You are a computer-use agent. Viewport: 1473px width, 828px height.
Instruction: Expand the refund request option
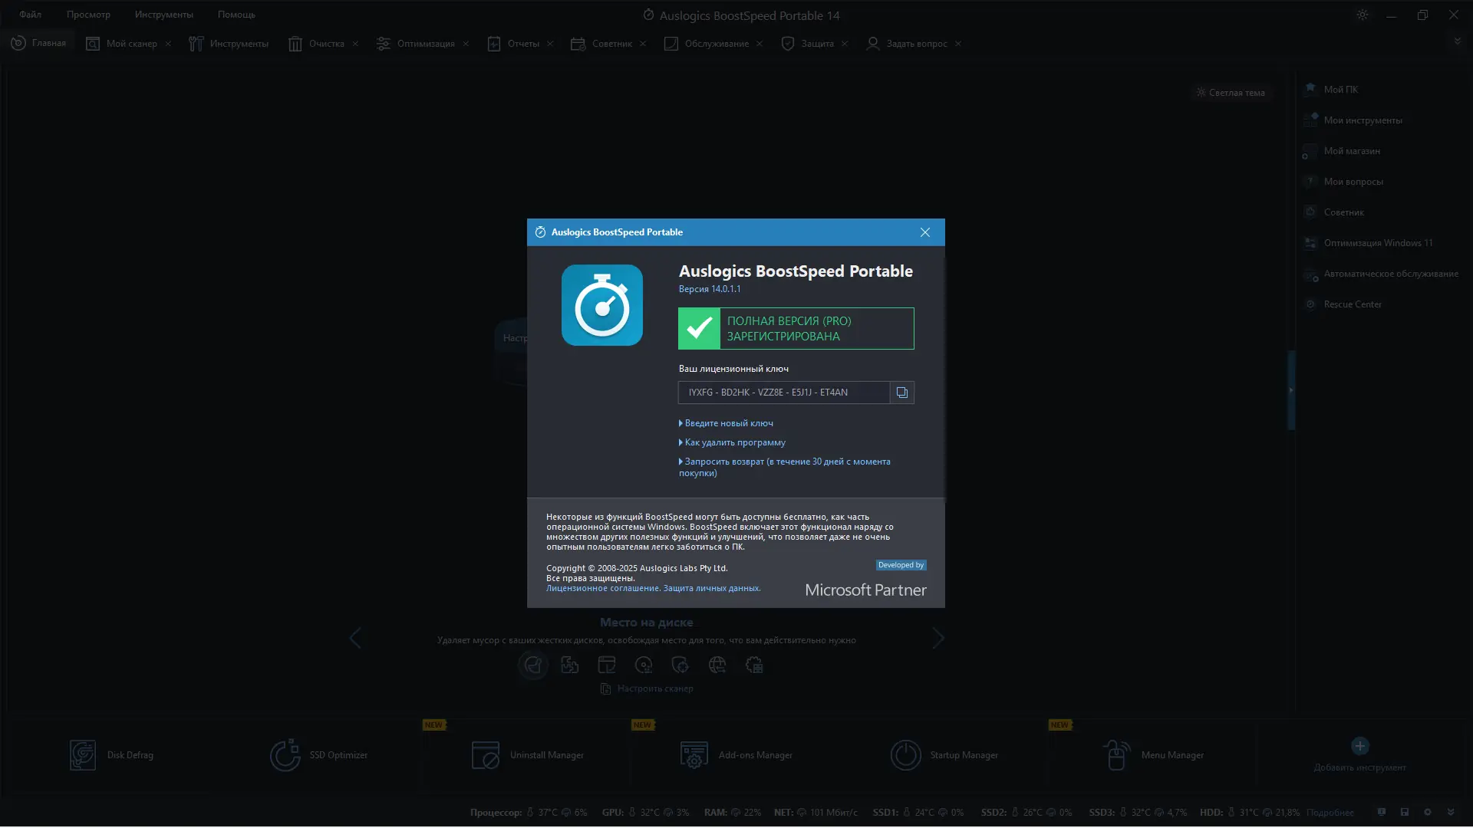tap(786, 462)
